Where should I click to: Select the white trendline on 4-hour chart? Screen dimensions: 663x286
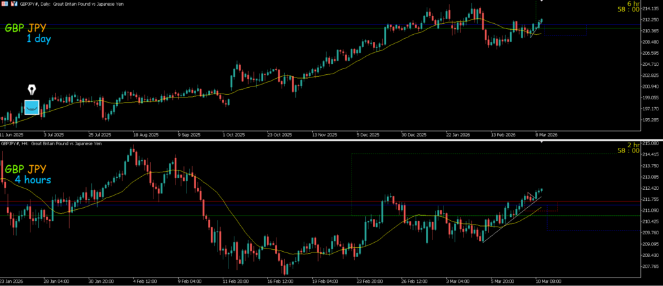click(x=513, y=219)
